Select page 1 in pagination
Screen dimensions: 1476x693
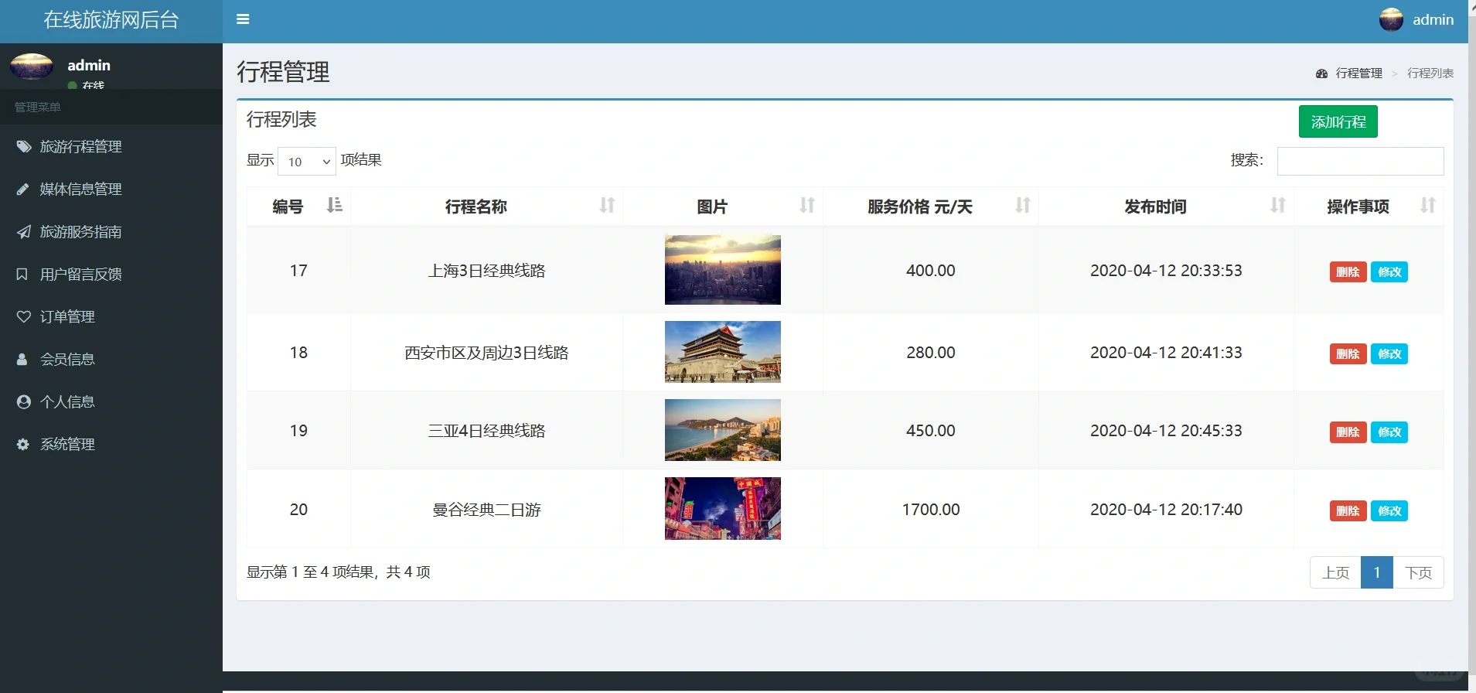[1377, 572]
